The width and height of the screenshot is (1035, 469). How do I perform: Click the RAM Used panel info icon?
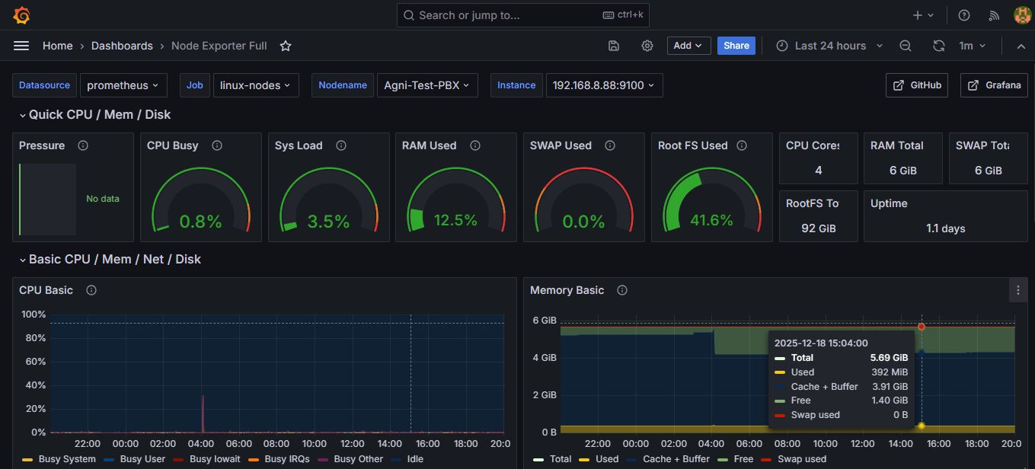pyautogui.click(x=475, y=145)
